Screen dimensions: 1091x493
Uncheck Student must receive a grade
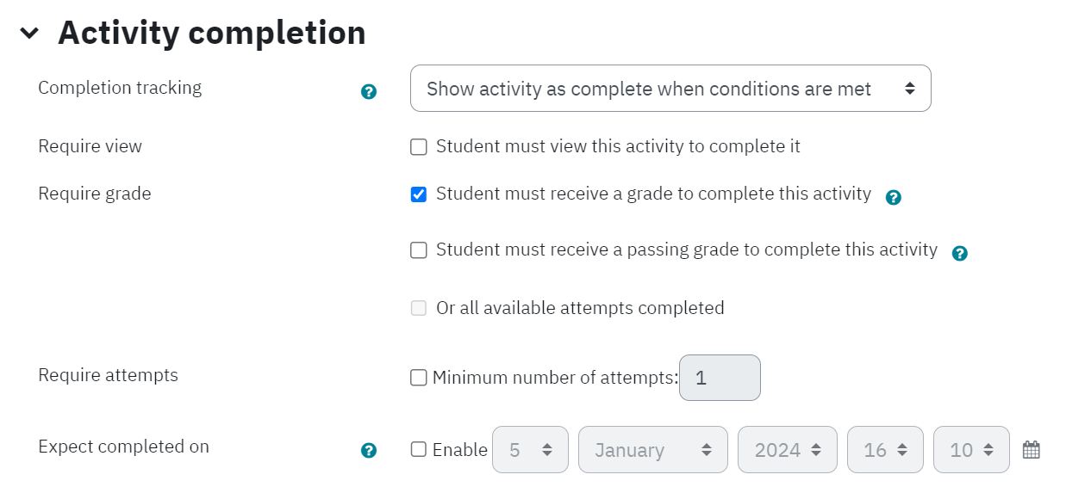click(419, 194)
